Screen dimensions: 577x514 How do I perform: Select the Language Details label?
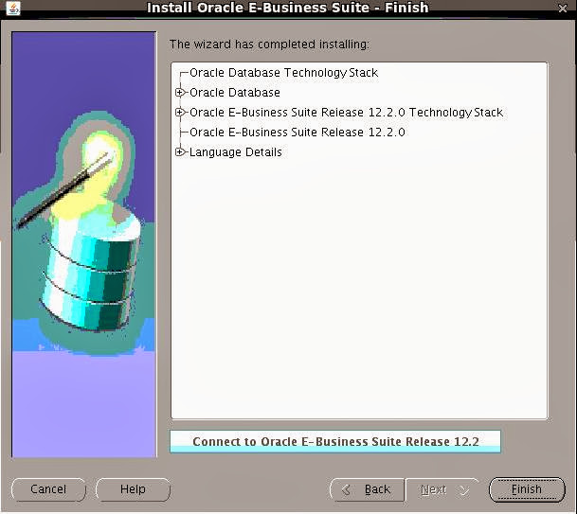(x=236, y=151)
